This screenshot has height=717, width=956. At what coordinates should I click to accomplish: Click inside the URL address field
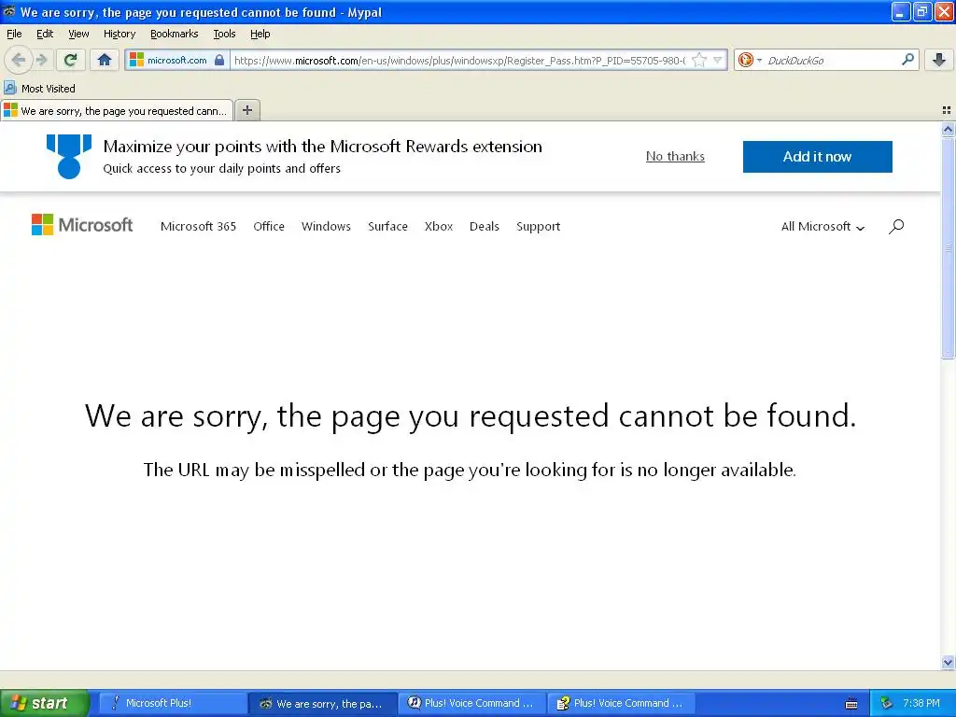point(459,61)
